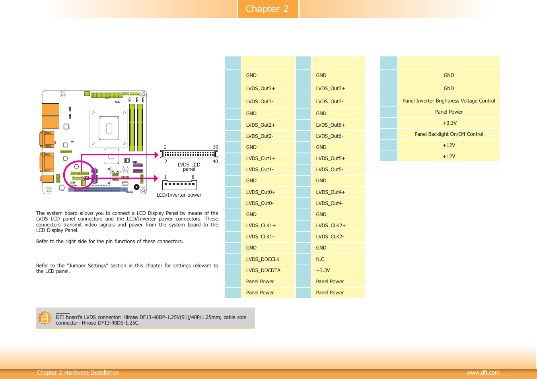The height and width of the screenshot is (379, 537).
Task: Click the Chapter 2 header tab
Action: pyautogui.click(x=268, y=9)
